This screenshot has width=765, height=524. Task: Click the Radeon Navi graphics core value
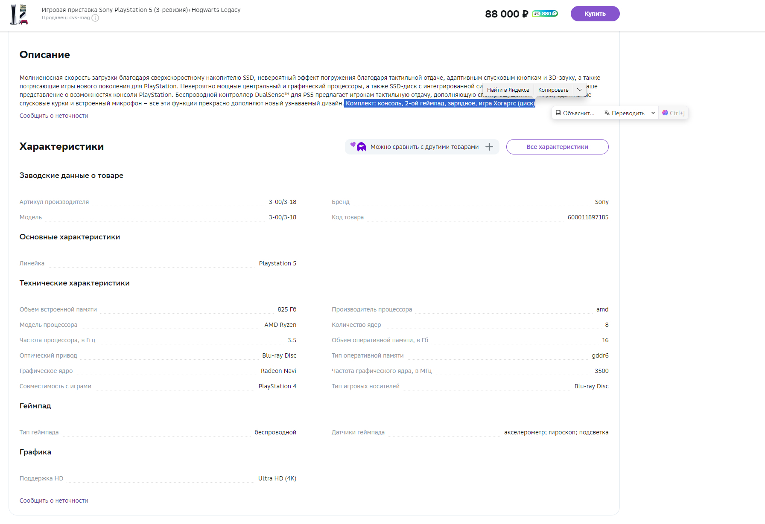pyautogui.click(x=278, y=371)
